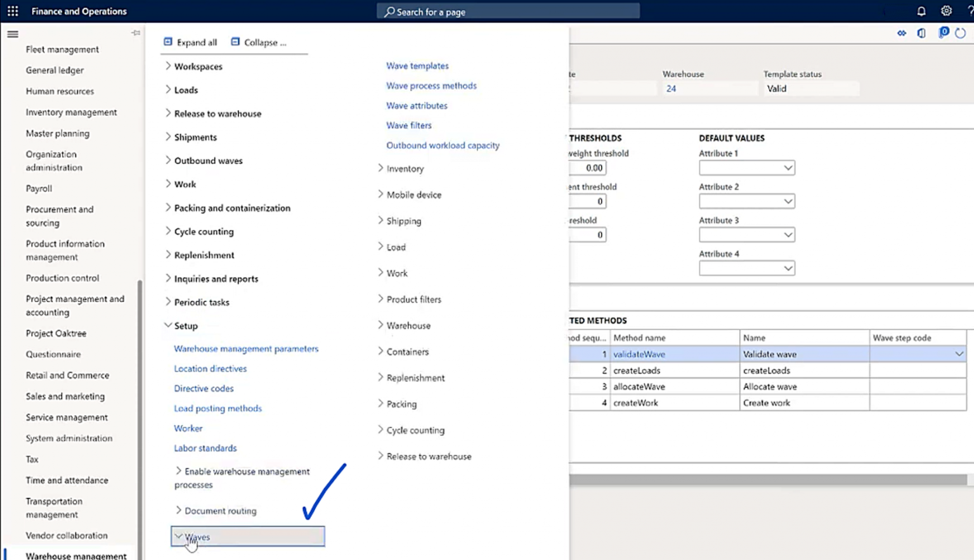This screenshot has height=560, width=974.
Task: Expand the Mobile device submenu
Action: (x=380, y=194)
